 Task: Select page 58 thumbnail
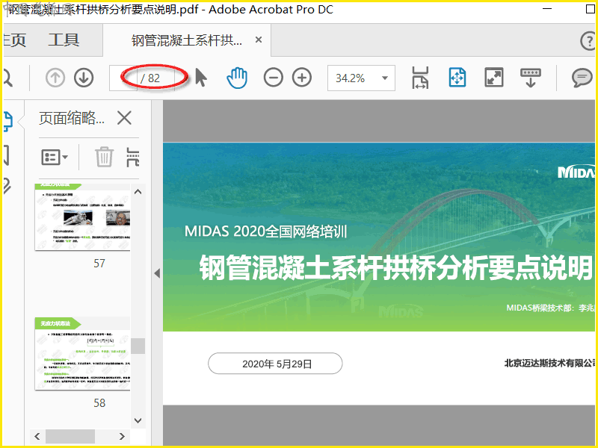(x=82, y=353)
